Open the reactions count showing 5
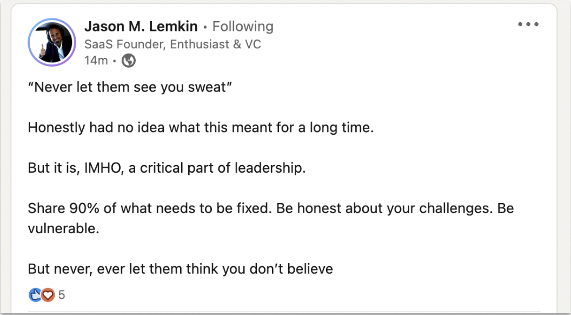This screenshot has width=571, height=315. tap(62, 294)
